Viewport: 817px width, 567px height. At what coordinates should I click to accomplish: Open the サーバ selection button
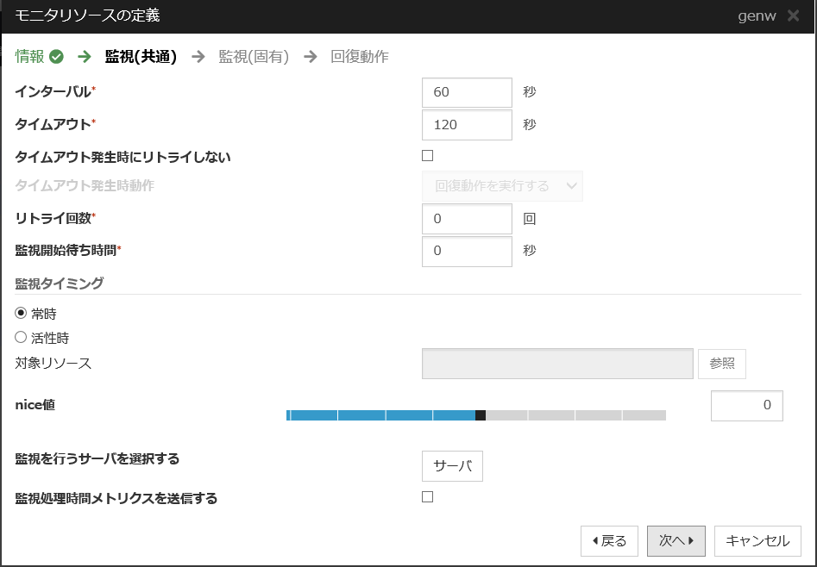click(452, 466)
